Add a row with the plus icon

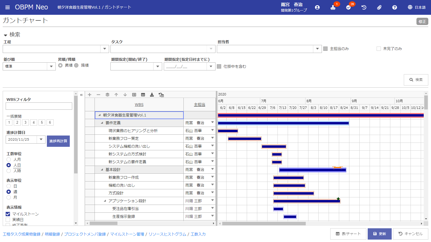(90, 95)
